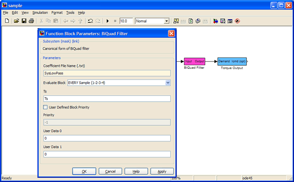Open the Model Explorer magnifier icon

223,21
